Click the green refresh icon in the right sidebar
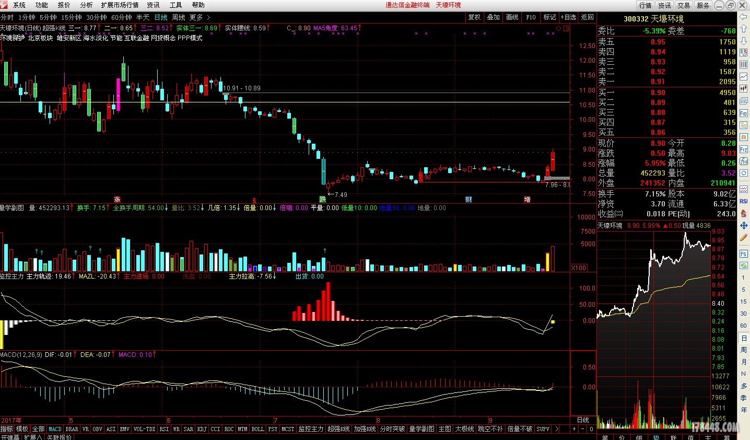The height and width of the screenshot is (440, 750). pyautogui.click(x=744, y=265)
